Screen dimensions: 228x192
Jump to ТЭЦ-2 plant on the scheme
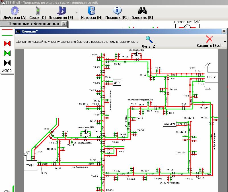pyautogui.click(x=211, y=77)
